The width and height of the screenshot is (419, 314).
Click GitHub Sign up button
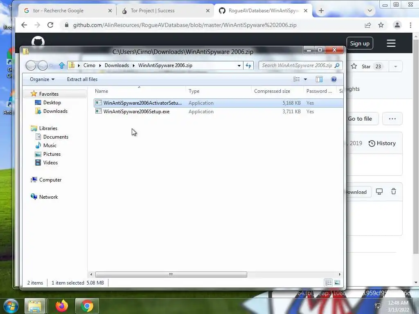click(360, 43)
